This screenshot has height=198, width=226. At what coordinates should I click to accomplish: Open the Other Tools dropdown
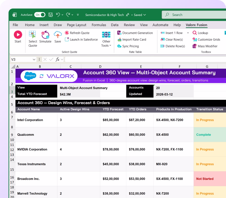(x=106, y=39)
